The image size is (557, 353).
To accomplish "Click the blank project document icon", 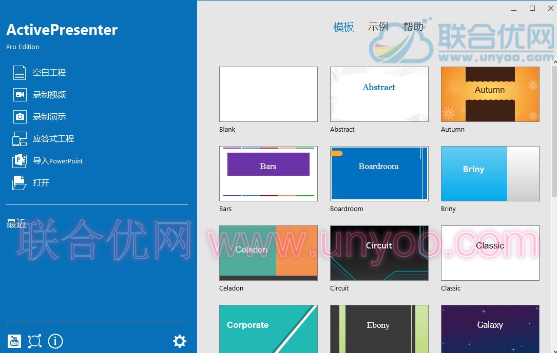I will (20, 73).
